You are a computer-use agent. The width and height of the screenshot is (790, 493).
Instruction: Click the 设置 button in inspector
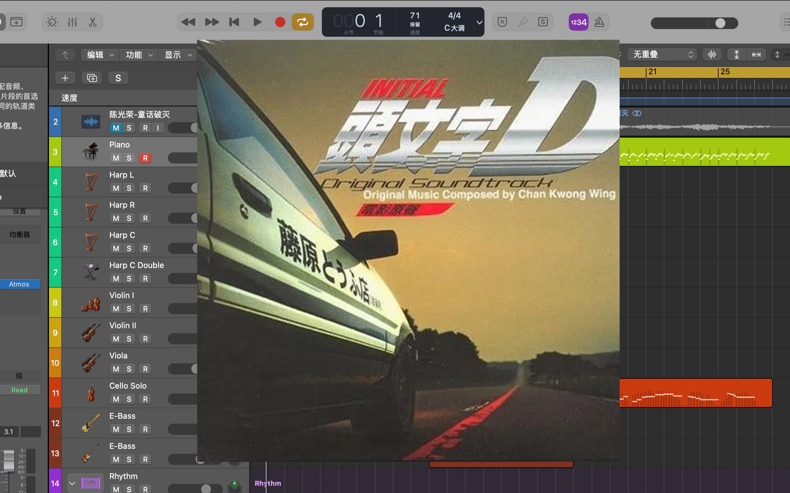click(x=20, y=211)
